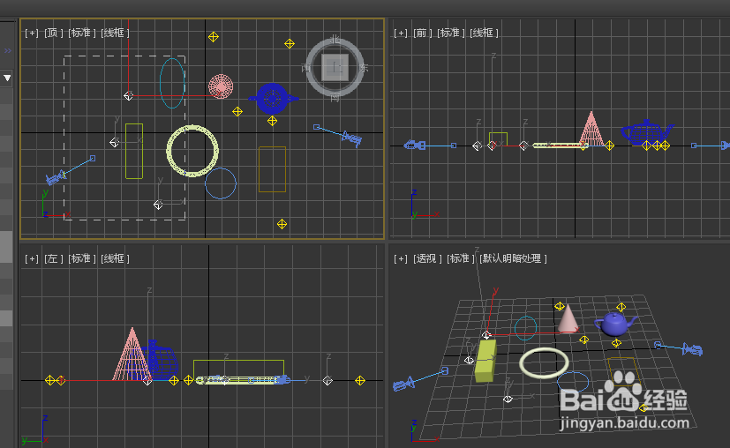
Task: Select the light below the teapot in Top viewport
Action: pos(273,121)
